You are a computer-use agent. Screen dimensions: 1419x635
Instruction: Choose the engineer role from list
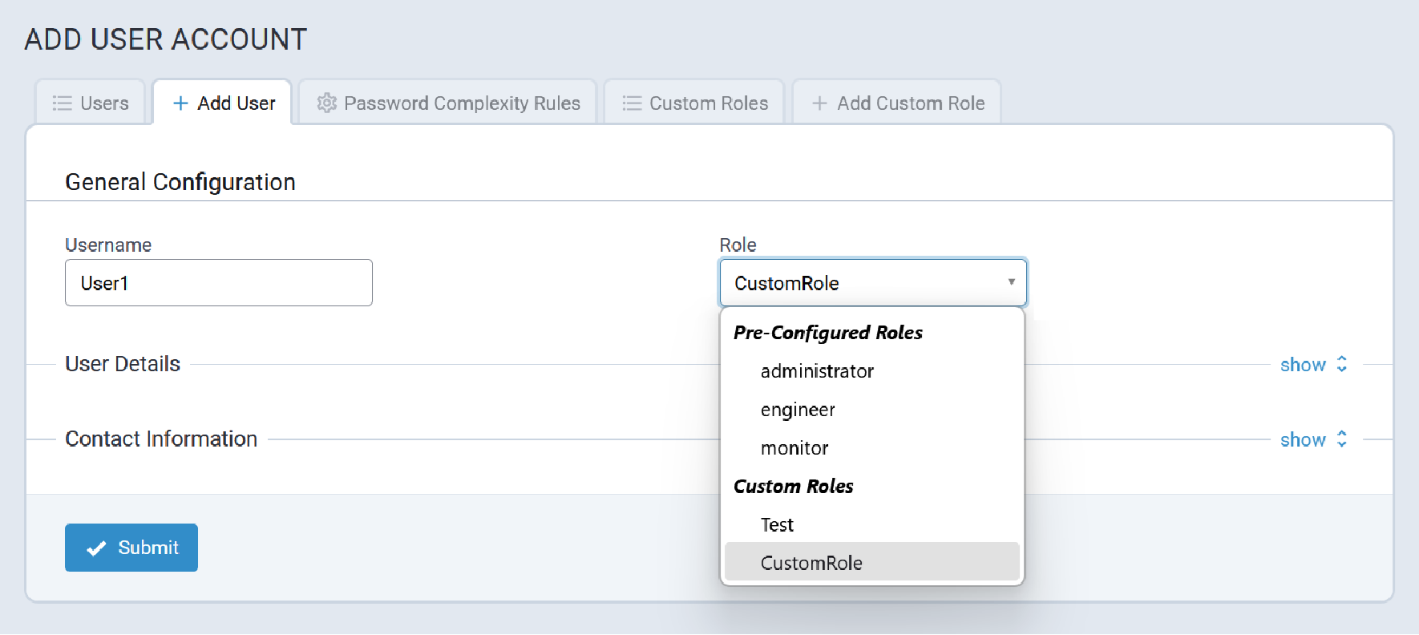pos(798,410)
